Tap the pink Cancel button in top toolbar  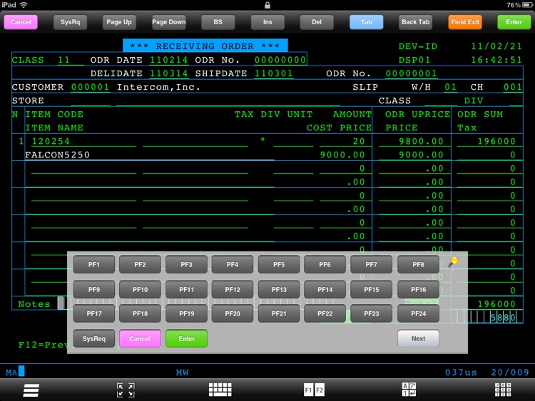pos(21,22)
